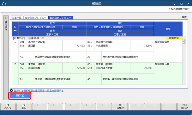The image size is (192, 115).
Task: Click row 2 credit project 東京第一建設部間接費配賦管理用
Action: (x=120, y=79)
